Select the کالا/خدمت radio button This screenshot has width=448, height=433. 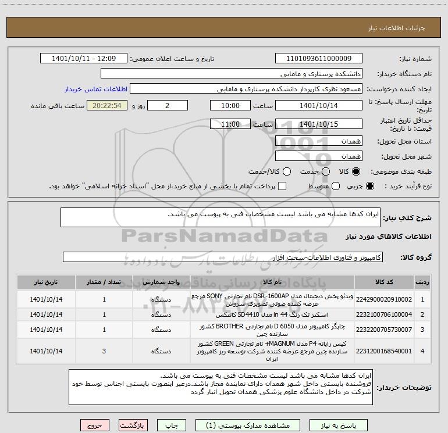click(287, 171)
